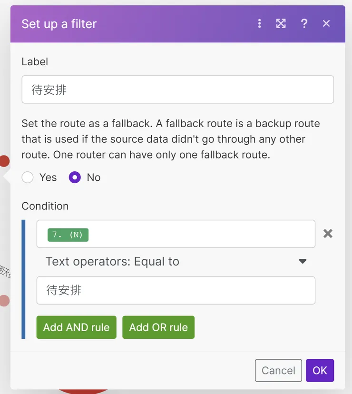Remove the condition using the X icon
Viewport: 352px width, 394px height.
tap(328, 233)
